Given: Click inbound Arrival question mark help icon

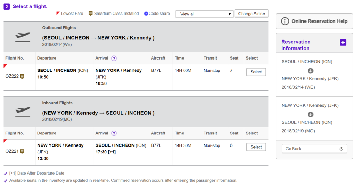Looking at the screenshot, I should [114, 133].
